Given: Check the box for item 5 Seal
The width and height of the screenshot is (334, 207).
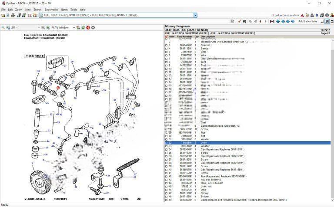Looking at the screenshot, I should click(x=167, y=52).
